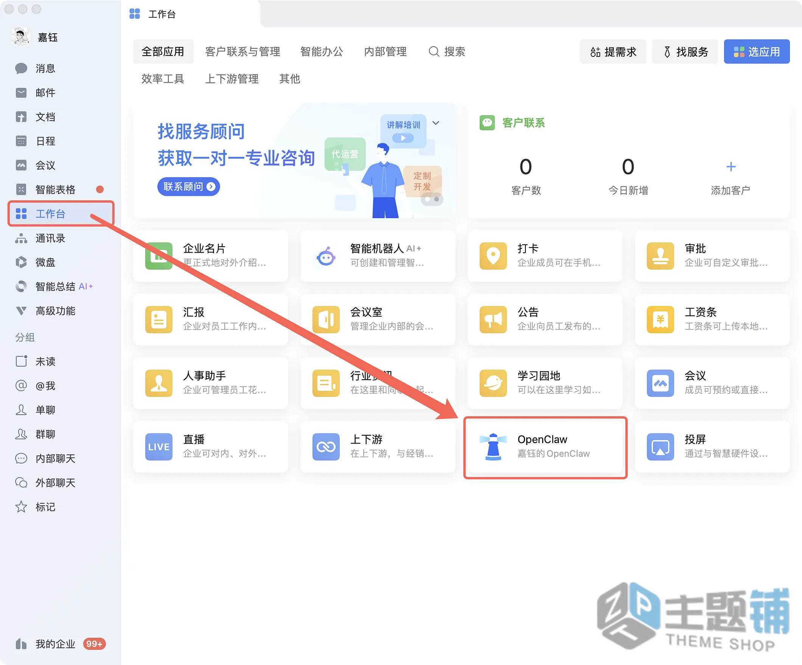This screenshot has height=665, width=802.
Task: Open the 高级功能 advanced features icon
Action: click(21, 311)
